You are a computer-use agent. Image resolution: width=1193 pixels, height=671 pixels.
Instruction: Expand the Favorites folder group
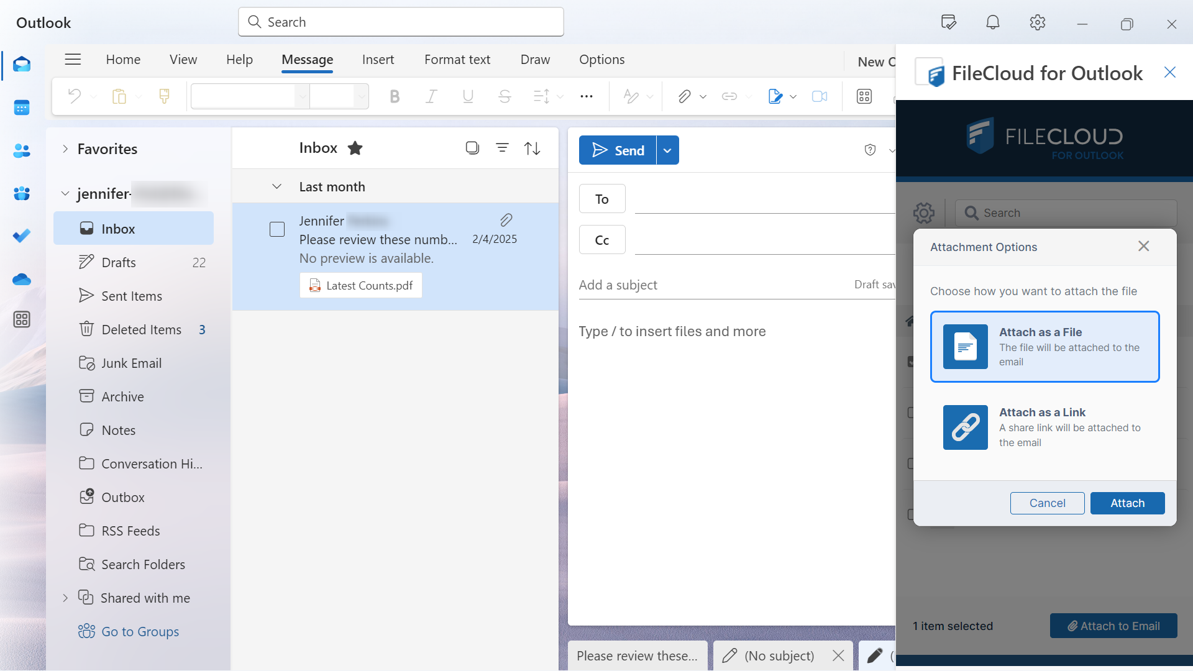click(65, 149)
